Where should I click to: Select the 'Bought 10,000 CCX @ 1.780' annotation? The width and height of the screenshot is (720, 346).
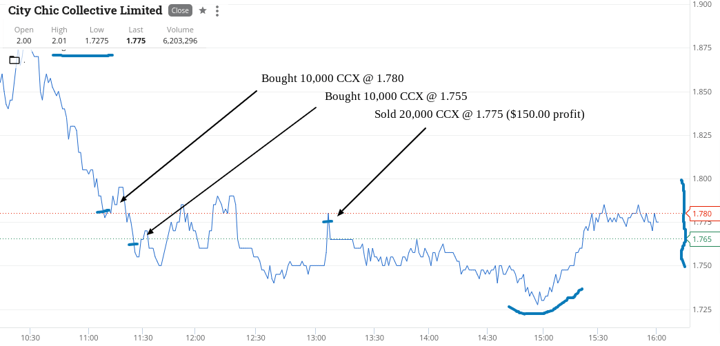point(332,79)
